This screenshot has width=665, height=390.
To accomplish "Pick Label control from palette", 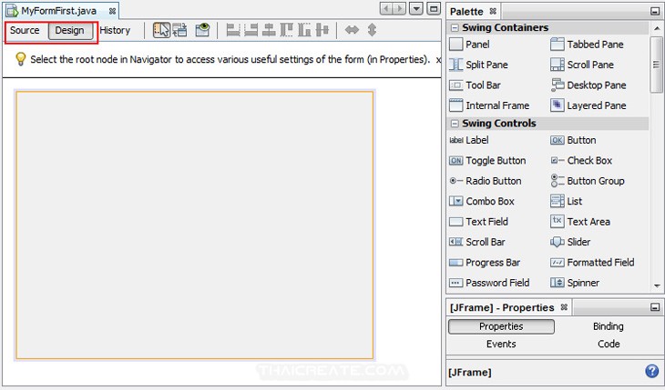I will point(468,140).
